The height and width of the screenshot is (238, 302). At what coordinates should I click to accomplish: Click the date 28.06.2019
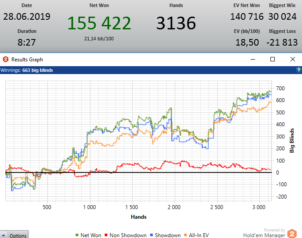click(27, 17)
